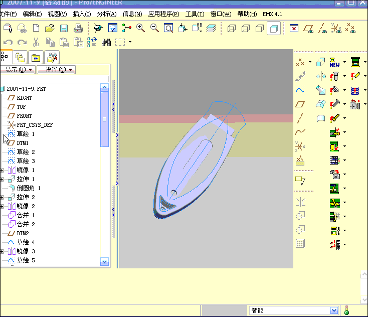
Task: Click model tree scrollbar up arrow
Action: click(105, 88)
